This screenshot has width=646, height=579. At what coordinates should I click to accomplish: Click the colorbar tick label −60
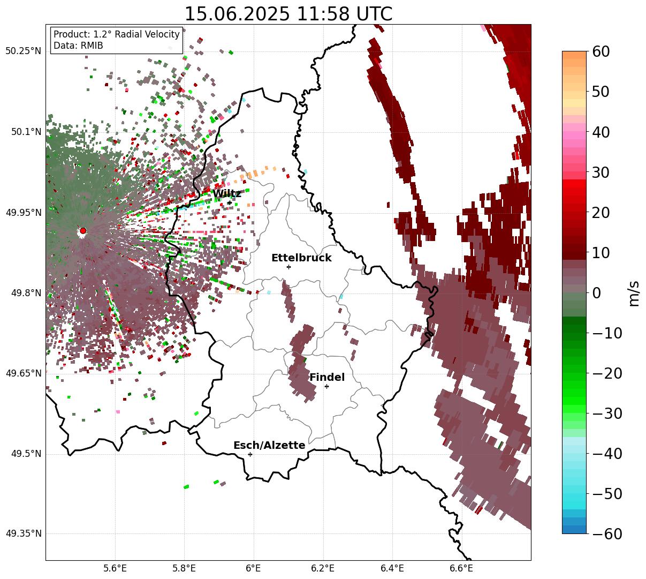[x=607, y=533]
